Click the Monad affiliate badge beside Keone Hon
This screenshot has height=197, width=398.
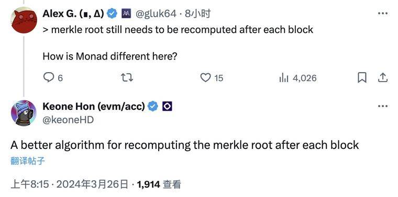(167, 107)
